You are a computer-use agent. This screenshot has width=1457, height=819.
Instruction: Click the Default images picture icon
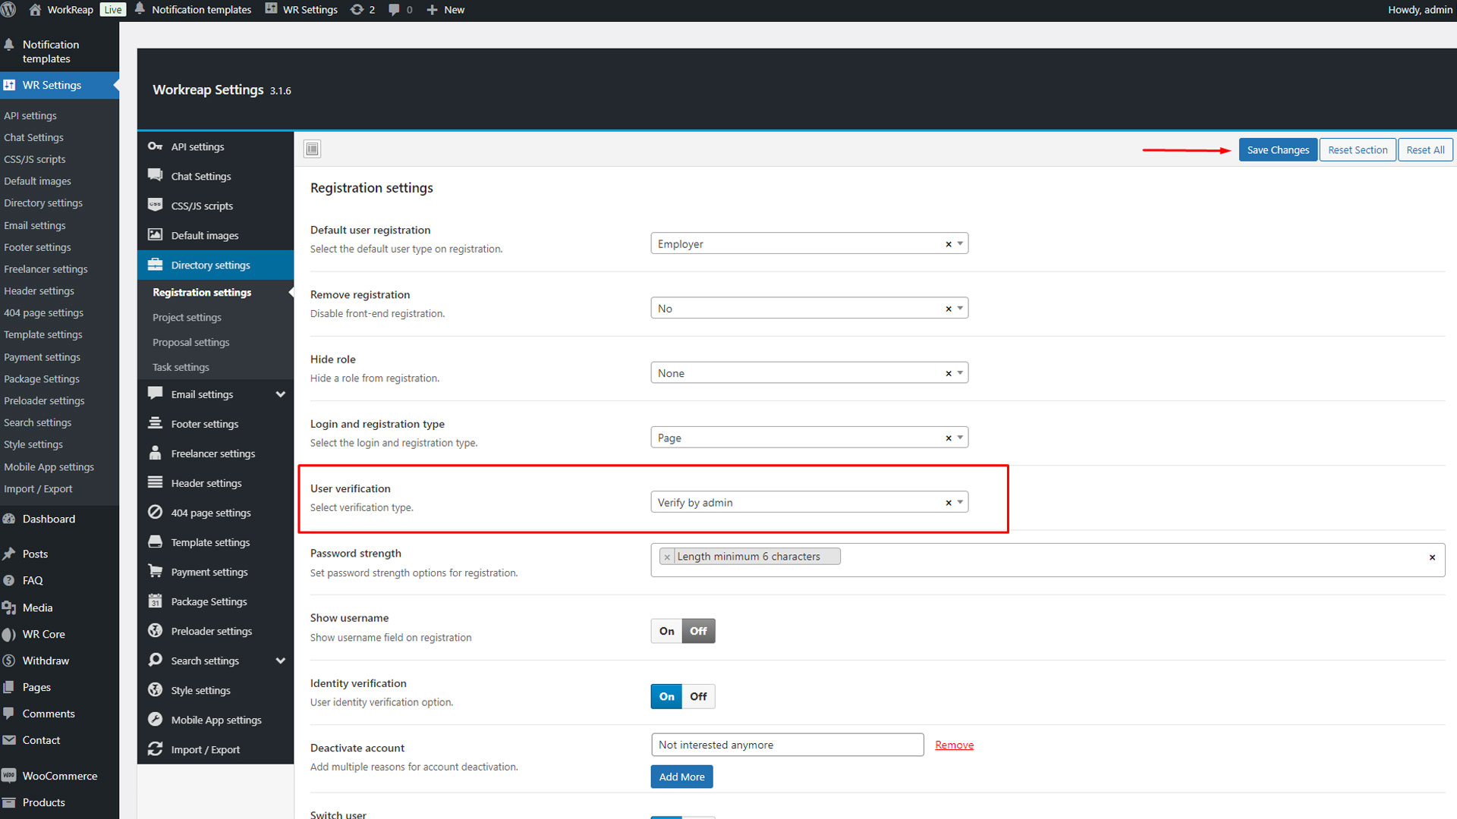coord(155,235)
